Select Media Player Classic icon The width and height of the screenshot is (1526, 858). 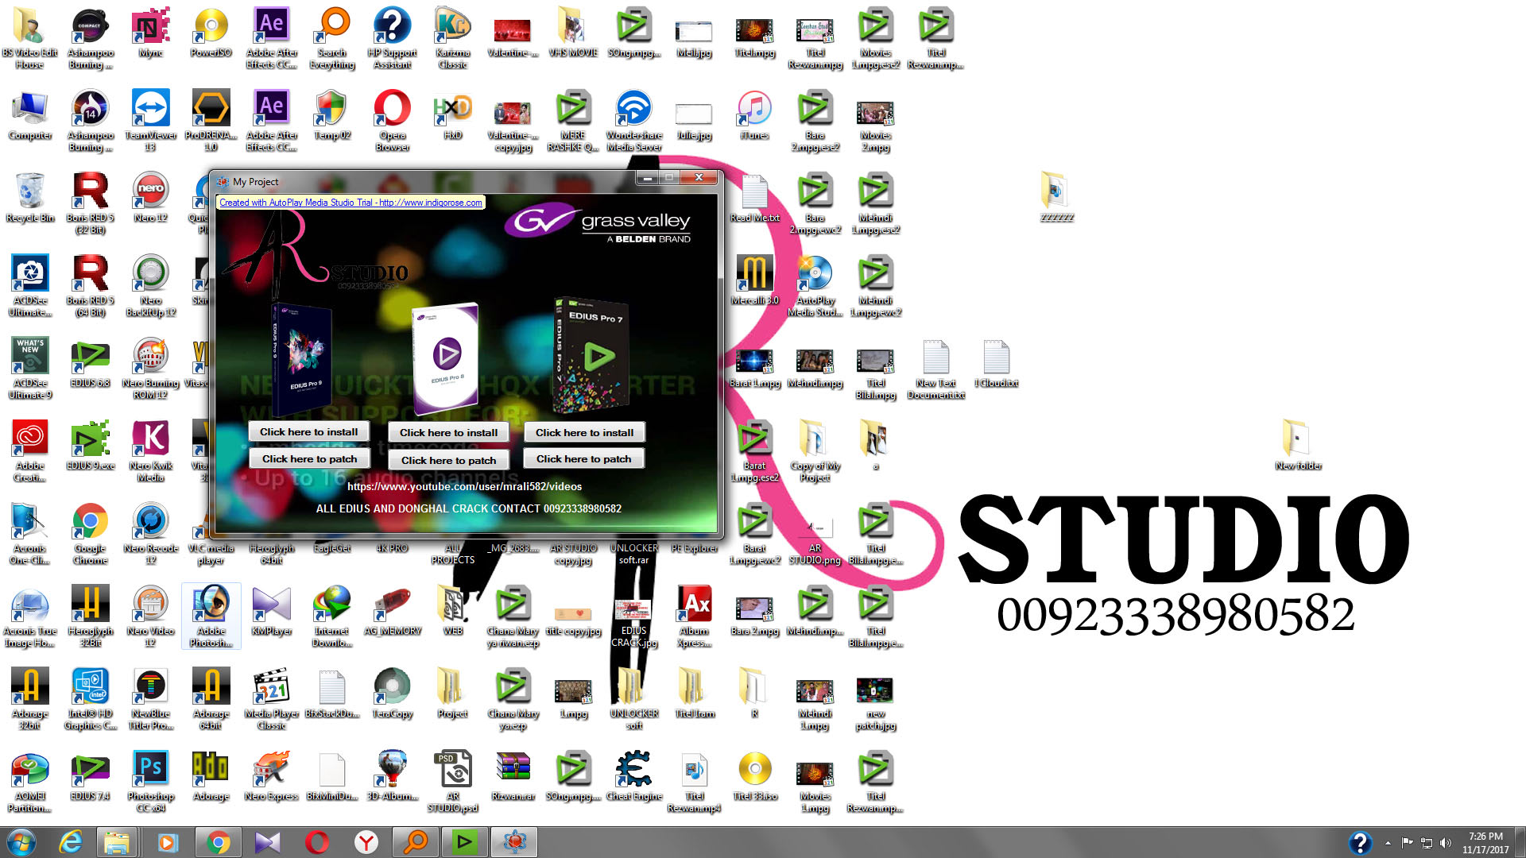click(271, 699)
